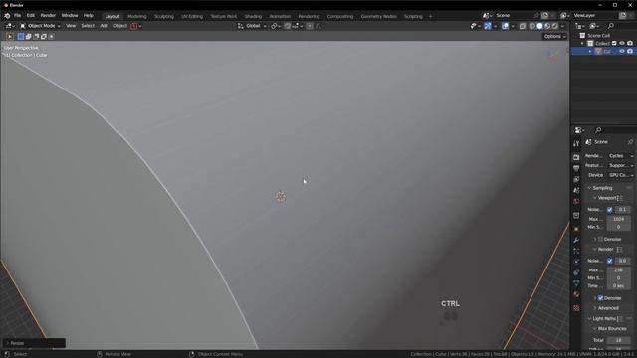Switch to the Animation workspace tab

coord(280,16)
